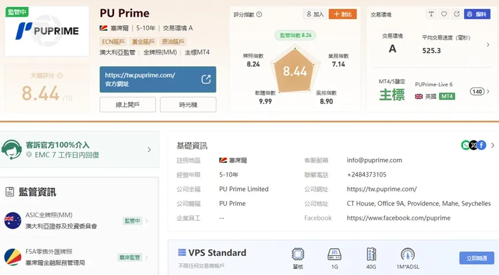Screen dimensions: 499x275
Task: Click the radar chart score 8.44
Action: point(295,71)
